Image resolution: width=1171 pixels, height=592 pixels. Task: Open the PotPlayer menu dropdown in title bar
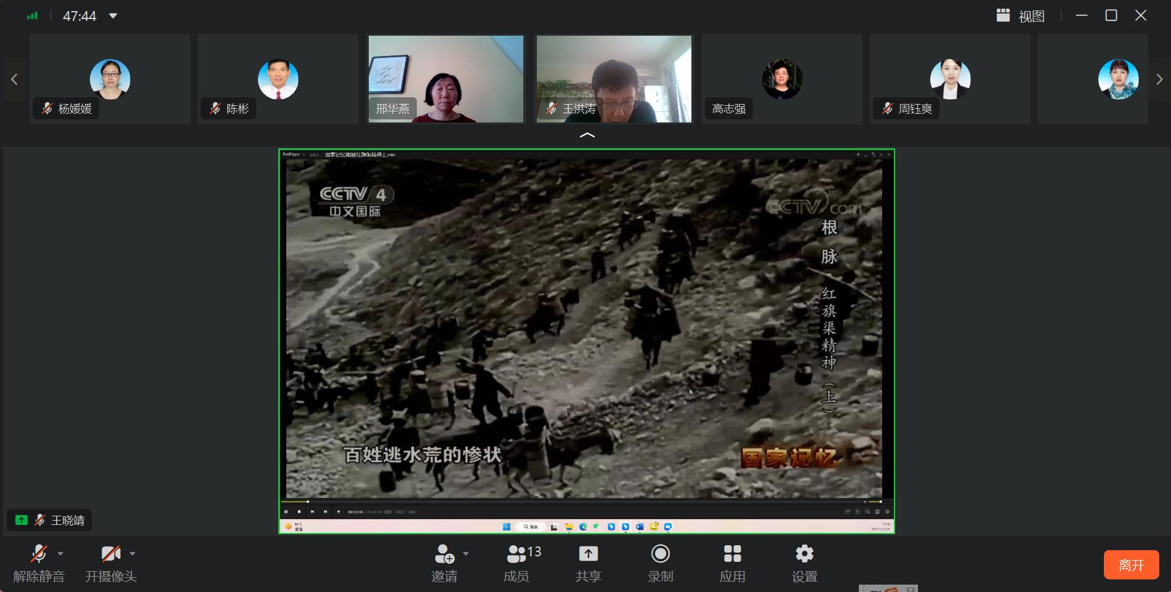click(x=294, y=154)
